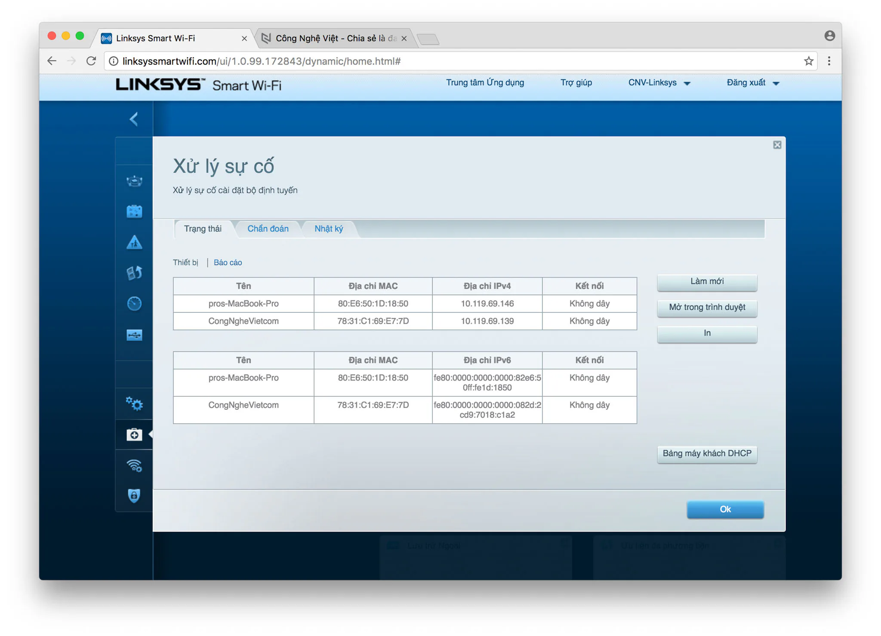Switch to the Trạng thái tab
This screenshot has width=881, height=636.
(x=203, y=229)
